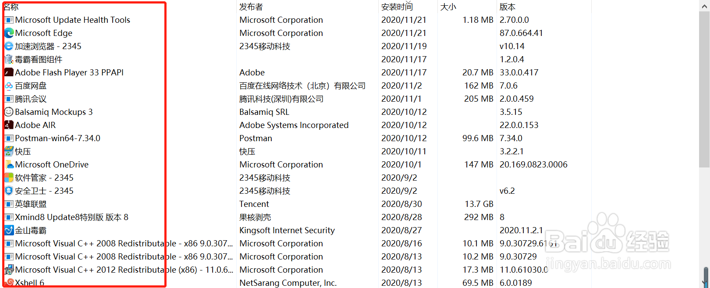
Task: Click the 版本 column header
Action: 508,7
